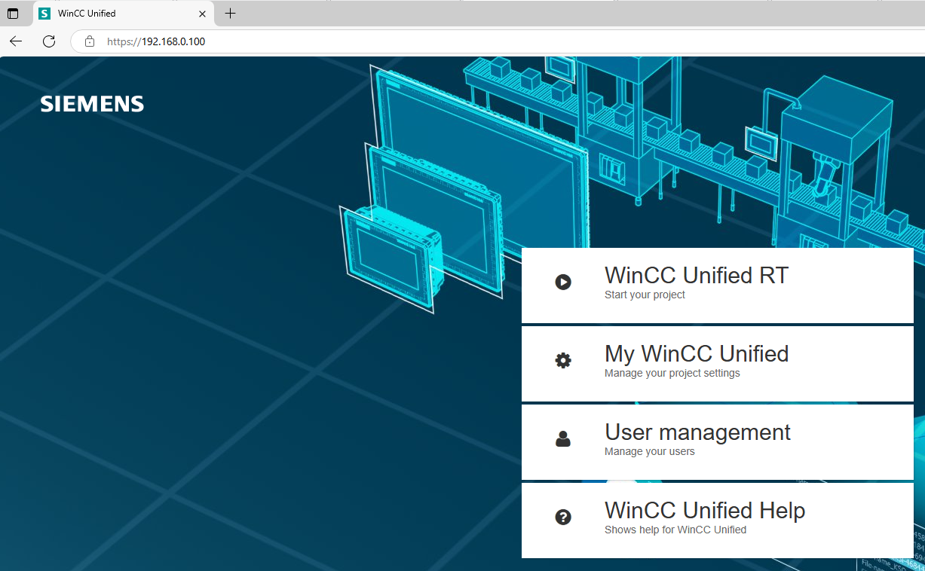Screen dimensions: 925x571
Task: Open the WinCC Unified Help heading
Action: (x=704, y=511)
